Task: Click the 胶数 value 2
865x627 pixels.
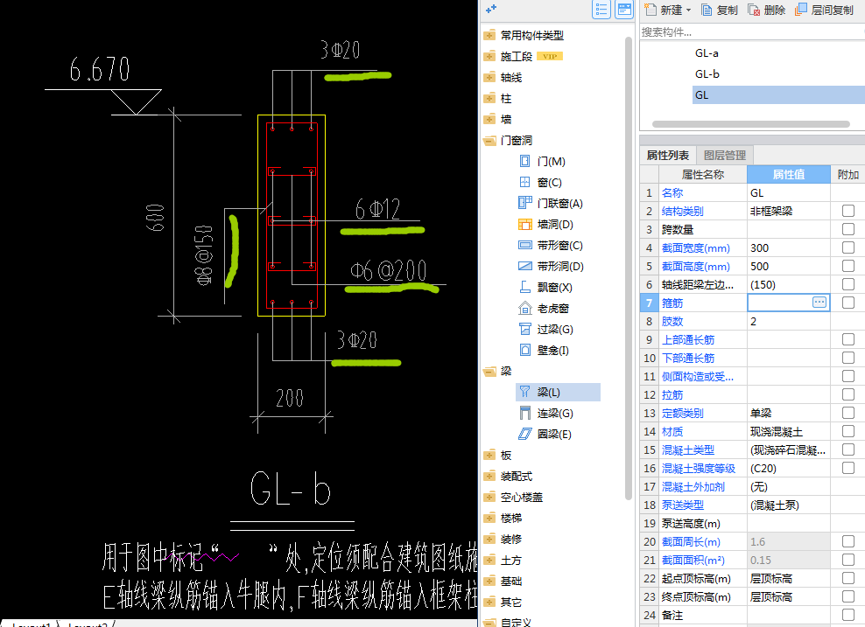Action: (788, 321)
